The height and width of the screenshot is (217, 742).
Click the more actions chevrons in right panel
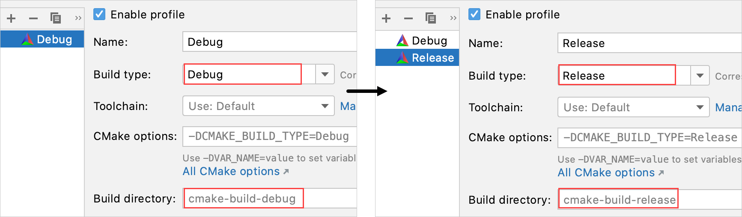tap(453, 18)
